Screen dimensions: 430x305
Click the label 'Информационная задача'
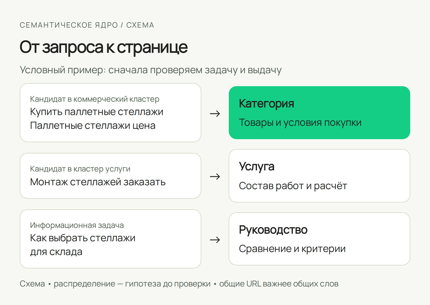77,225
